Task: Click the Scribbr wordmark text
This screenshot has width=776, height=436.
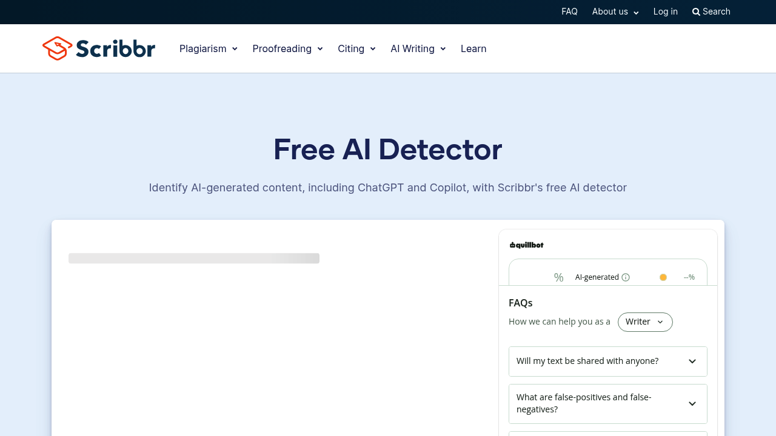Action: [116, 48]
